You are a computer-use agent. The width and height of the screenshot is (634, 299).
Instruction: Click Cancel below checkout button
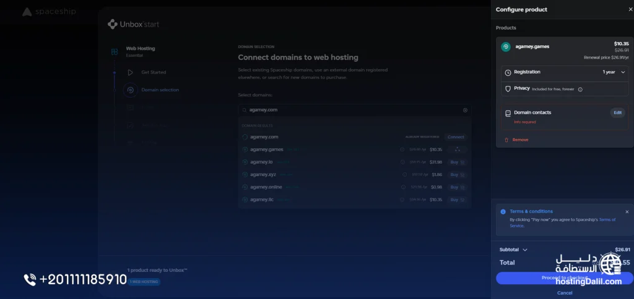565,293
